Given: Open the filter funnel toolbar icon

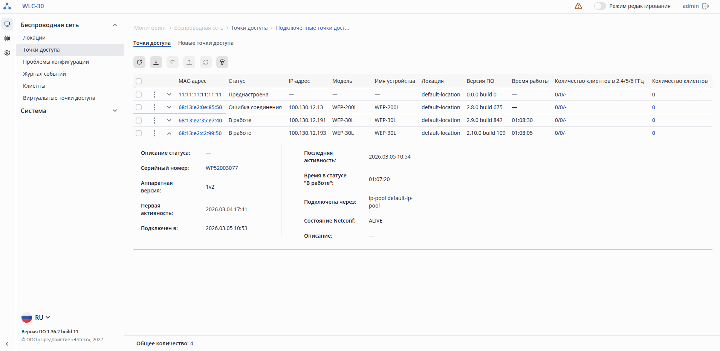Looking at the screenshot, I should [222, 62].
